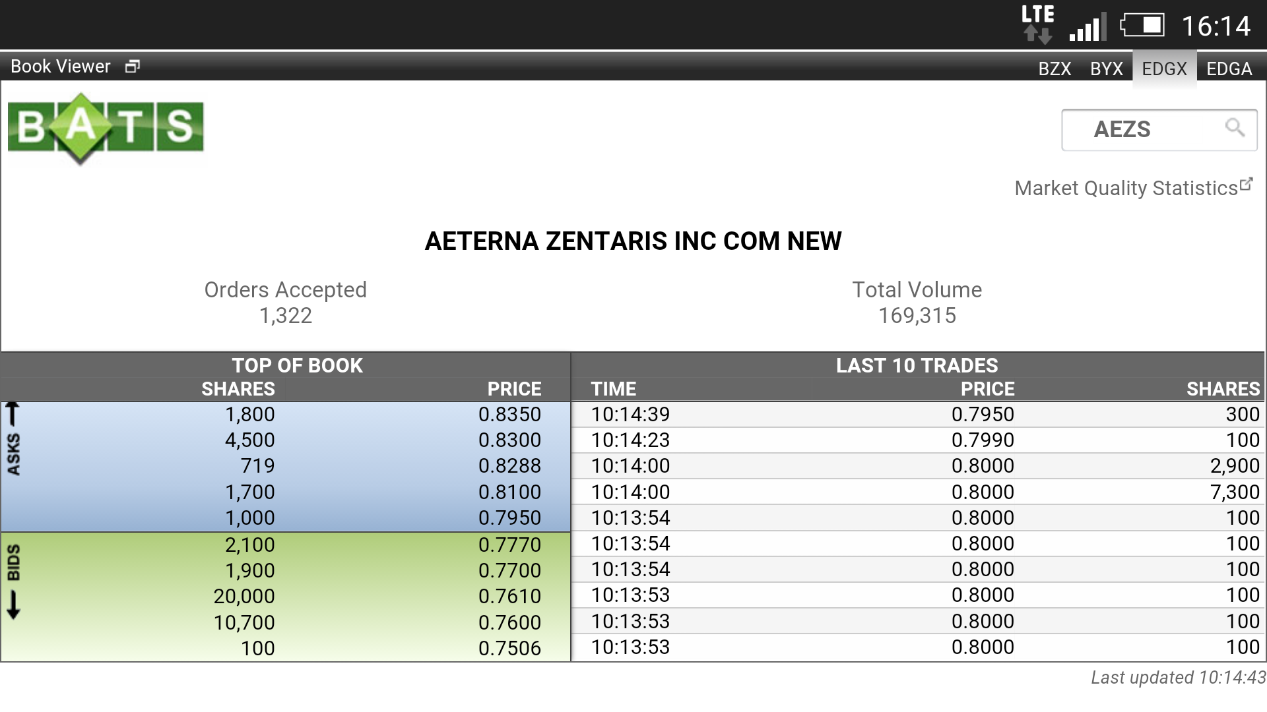This screenshot has height=712, width=1267.
Task: Switch to the EDGA exchange tab
Action: 1229,68
